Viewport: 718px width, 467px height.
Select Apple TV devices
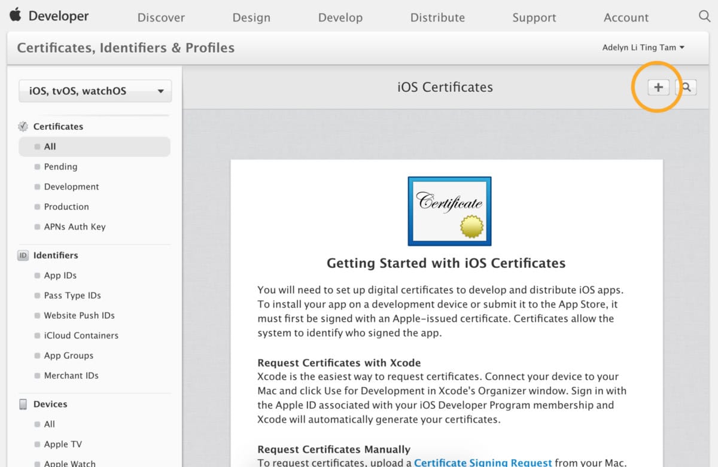(x=63, y=444)
